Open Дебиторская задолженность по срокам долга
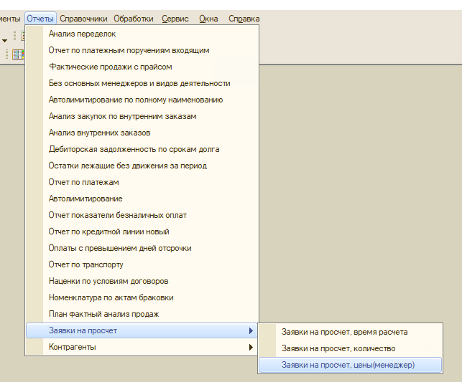Image resolution: width=462 pixels, height=382 pixels. coord(142,149)
